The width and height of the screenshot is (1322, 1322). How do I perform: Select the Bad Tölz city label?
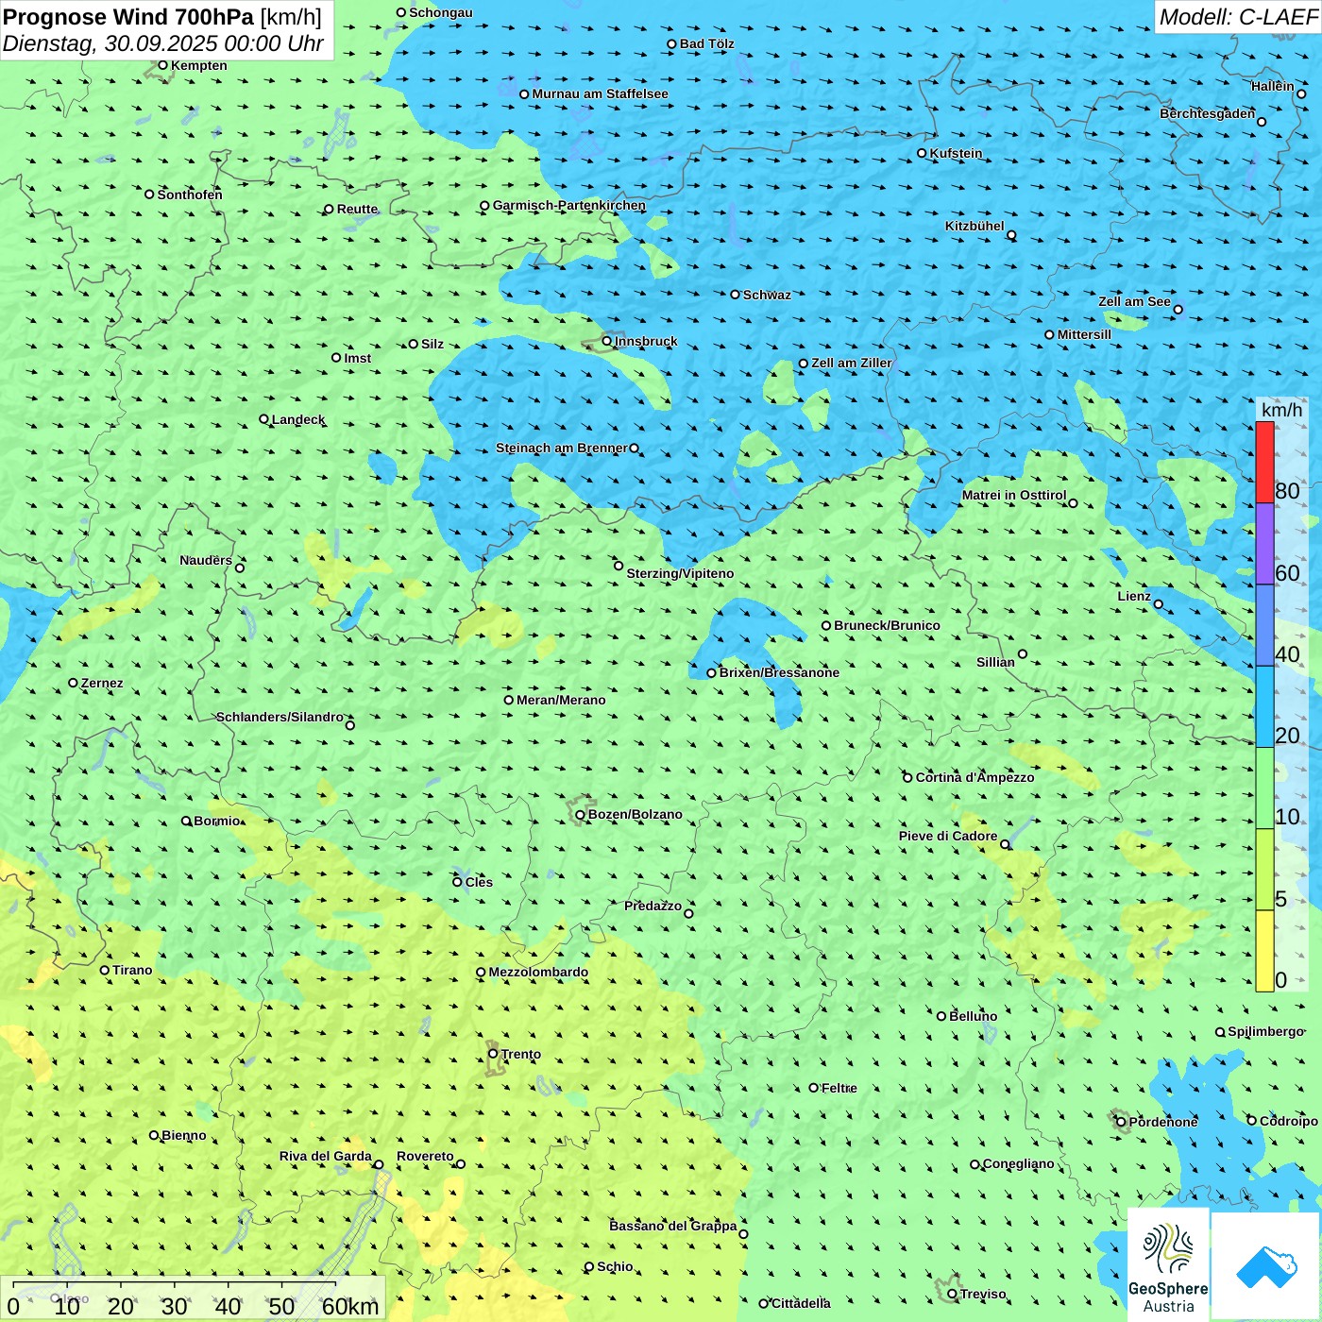click(x=707, y=43)
